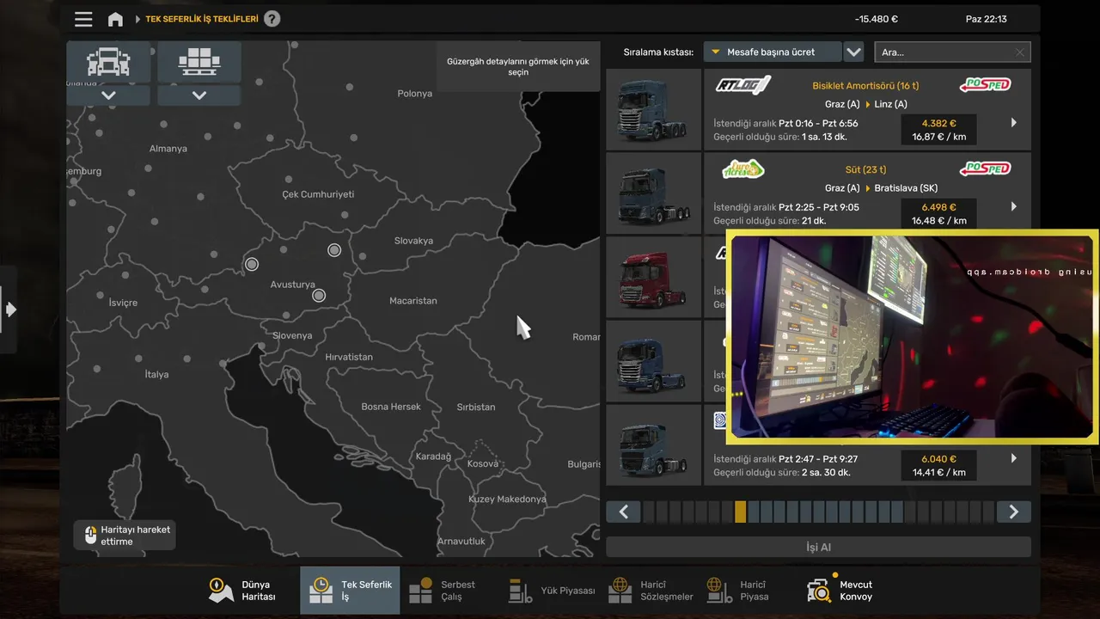Select the truck thumbnail of 6.040 € job
The image size is (1100, 619).
point(654,445)
